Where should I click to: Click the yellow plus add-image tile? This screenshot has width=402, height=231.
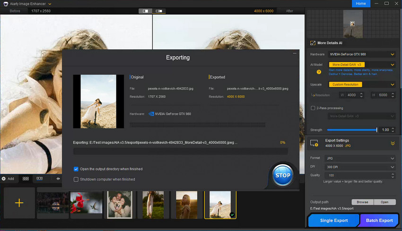click(x=19, y=203)
